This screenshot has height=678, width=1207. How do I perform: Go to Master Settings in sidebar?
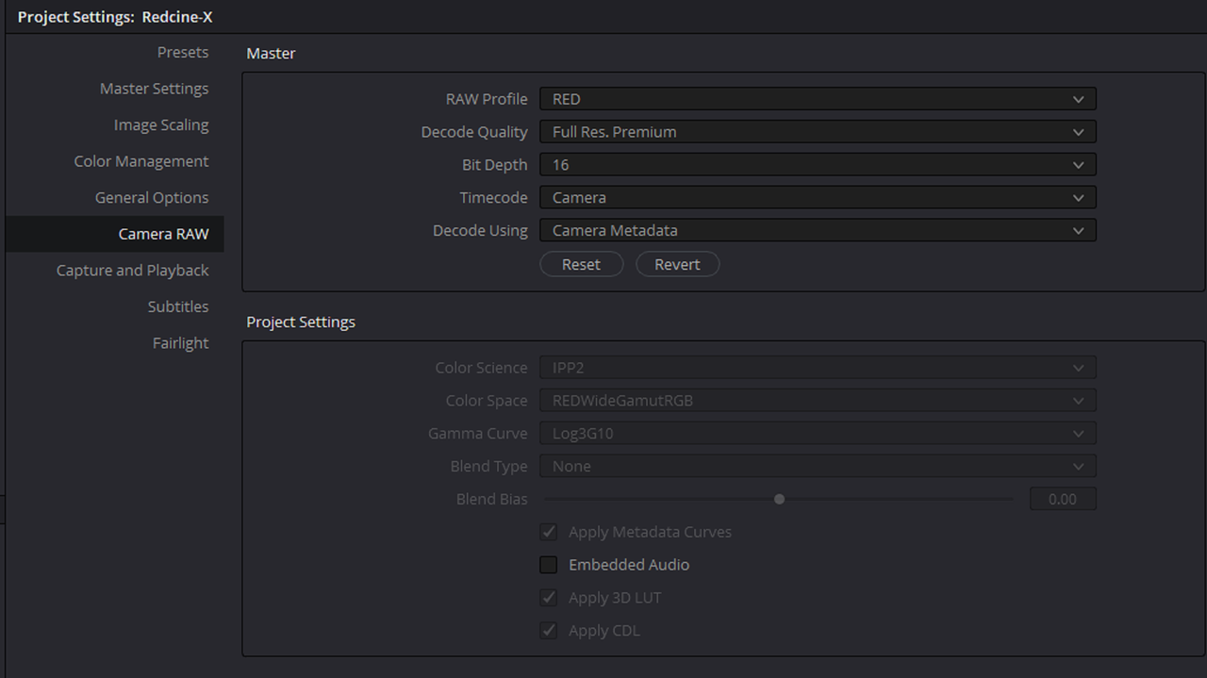[x=154, y=89]
